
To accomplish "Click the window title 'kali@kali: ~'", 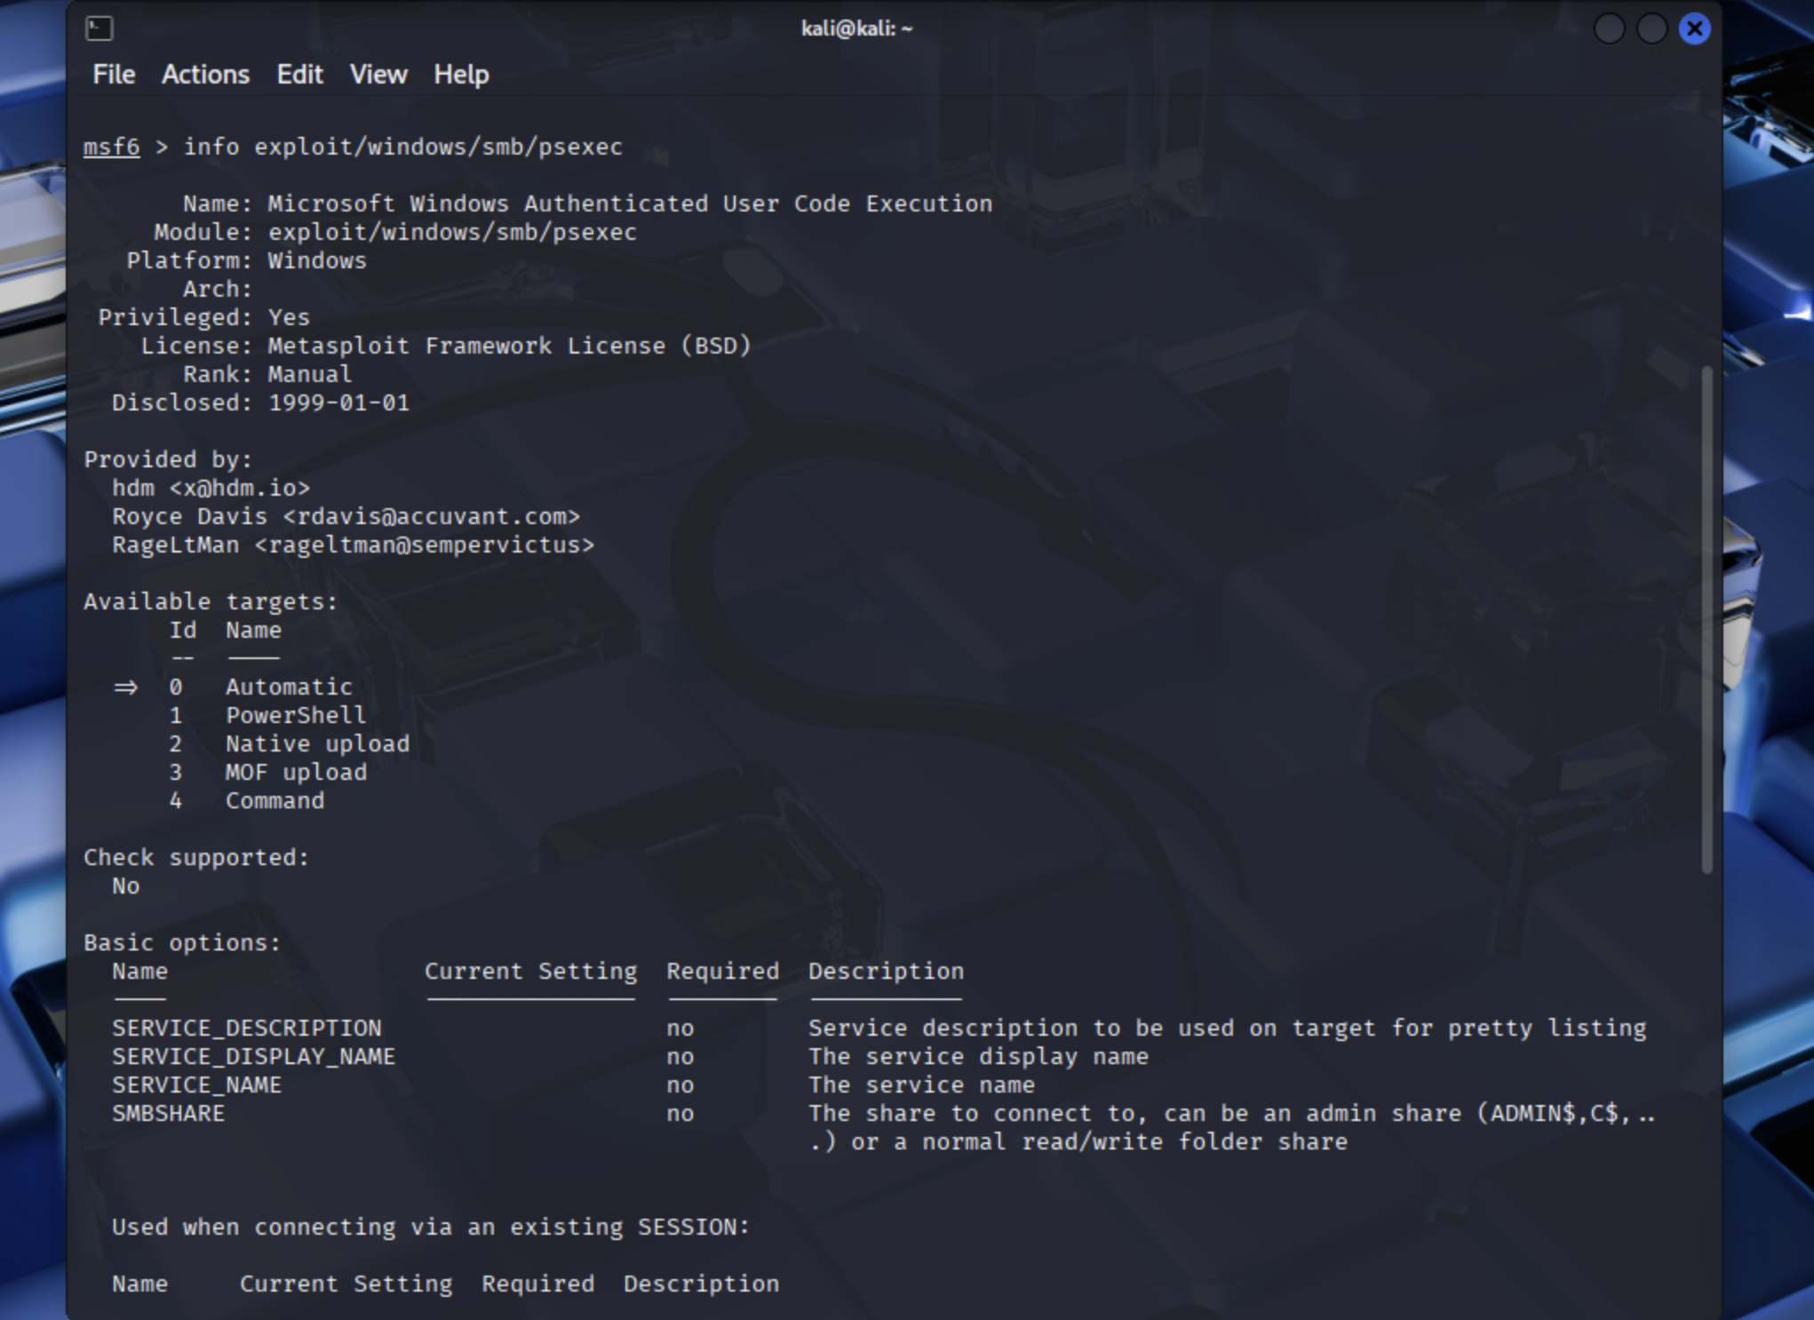I will [856, 28].
